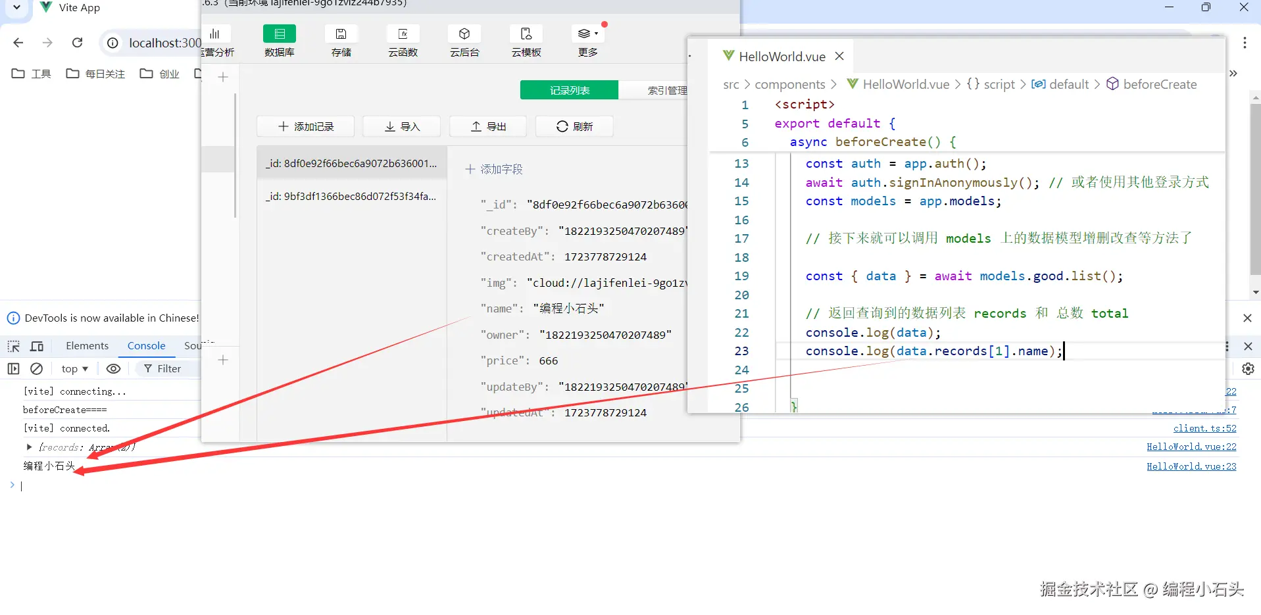The height and width of the screenshot is (615, 1261).
Task: Close the DevTools panel
Action: coord(1248,346)
